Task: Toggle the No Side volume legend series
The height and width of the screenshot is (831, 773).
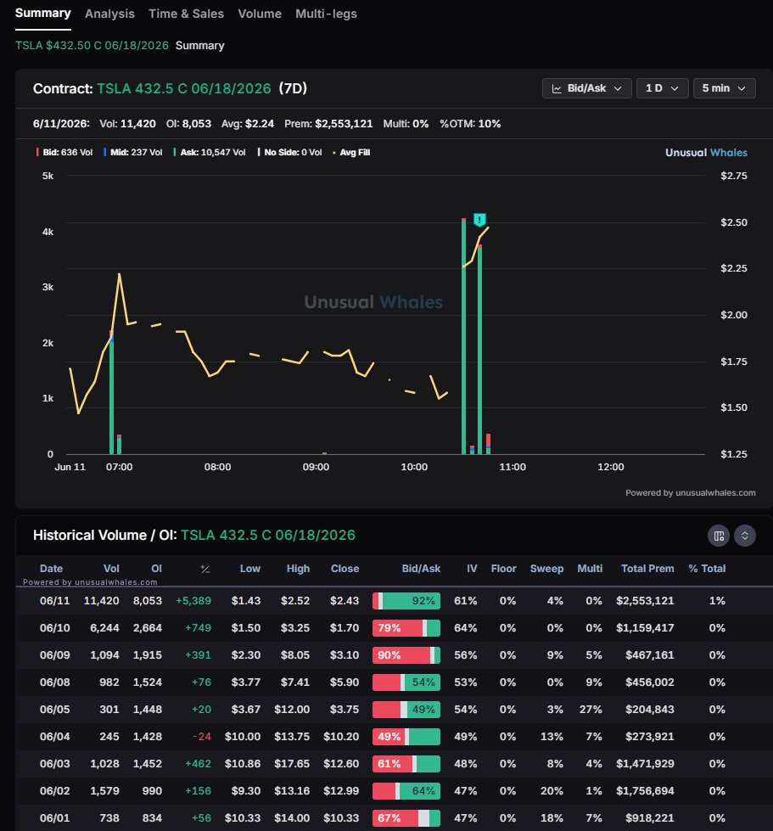Action: pyautogui.click(x=290, y=153)
